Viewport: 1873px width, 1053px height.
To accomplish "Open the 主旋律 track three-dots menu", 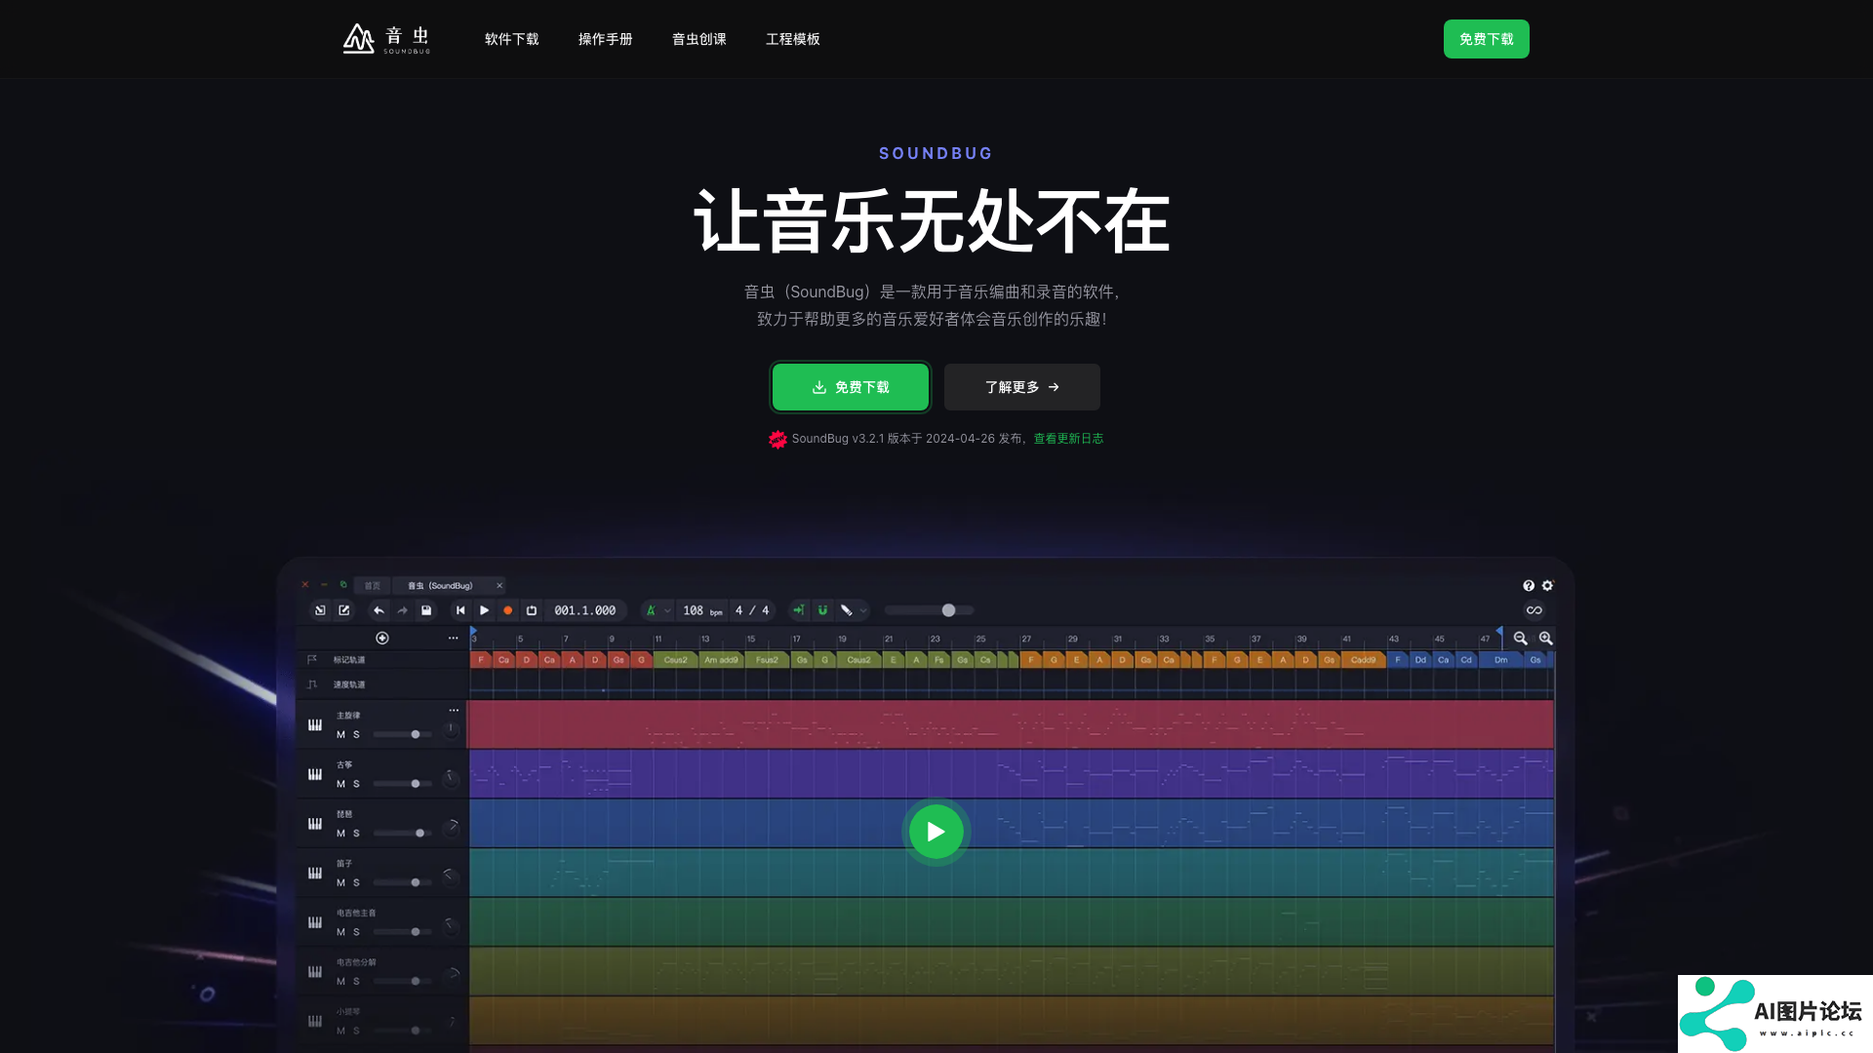I will [x=454, y=710].
